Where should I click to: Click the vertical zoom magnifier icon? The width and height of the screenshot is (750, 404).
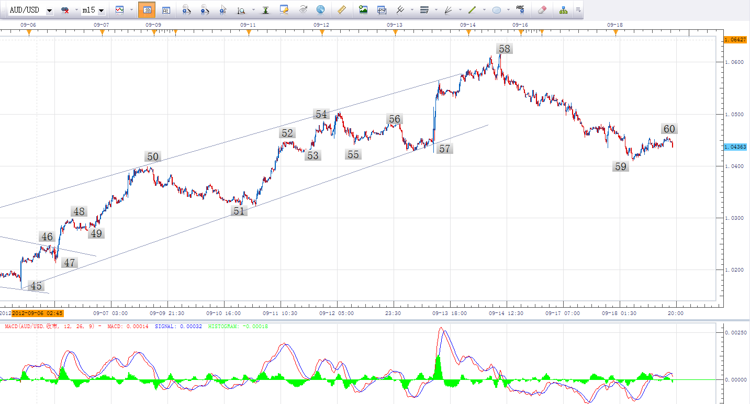click(x=241, y=10)
